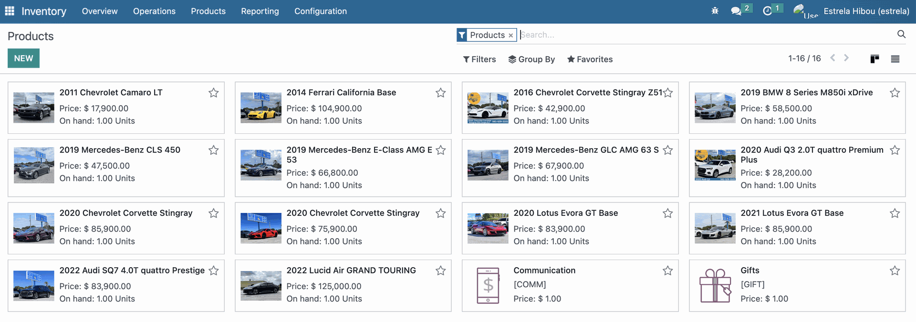Open the Favorites dropdown

590,59
